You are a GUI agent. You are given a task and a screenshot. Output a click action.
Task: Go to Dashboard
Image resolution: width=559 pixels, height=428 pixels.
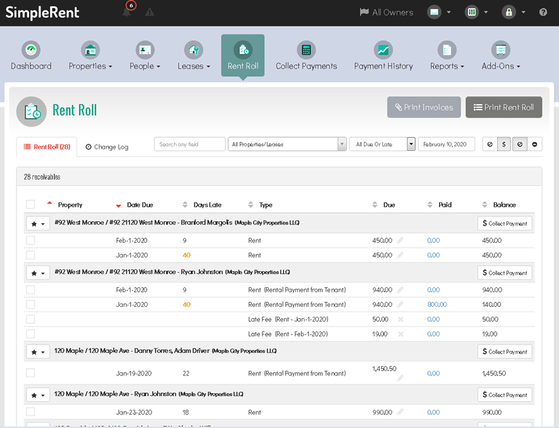point(31,55)
